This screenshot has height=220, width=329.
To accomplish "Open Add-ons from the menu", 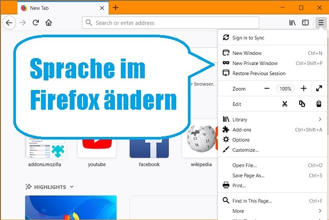I will coord(273,129).
